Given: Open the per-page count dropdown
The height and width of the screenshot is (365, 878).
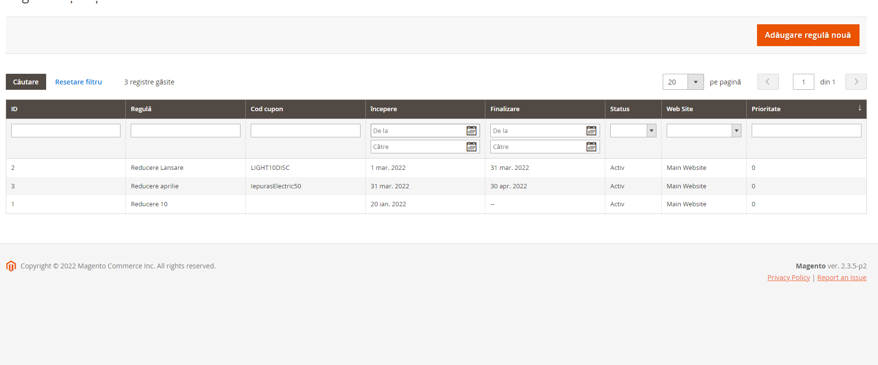Looking at the screenshot, I should pos(696,82).
